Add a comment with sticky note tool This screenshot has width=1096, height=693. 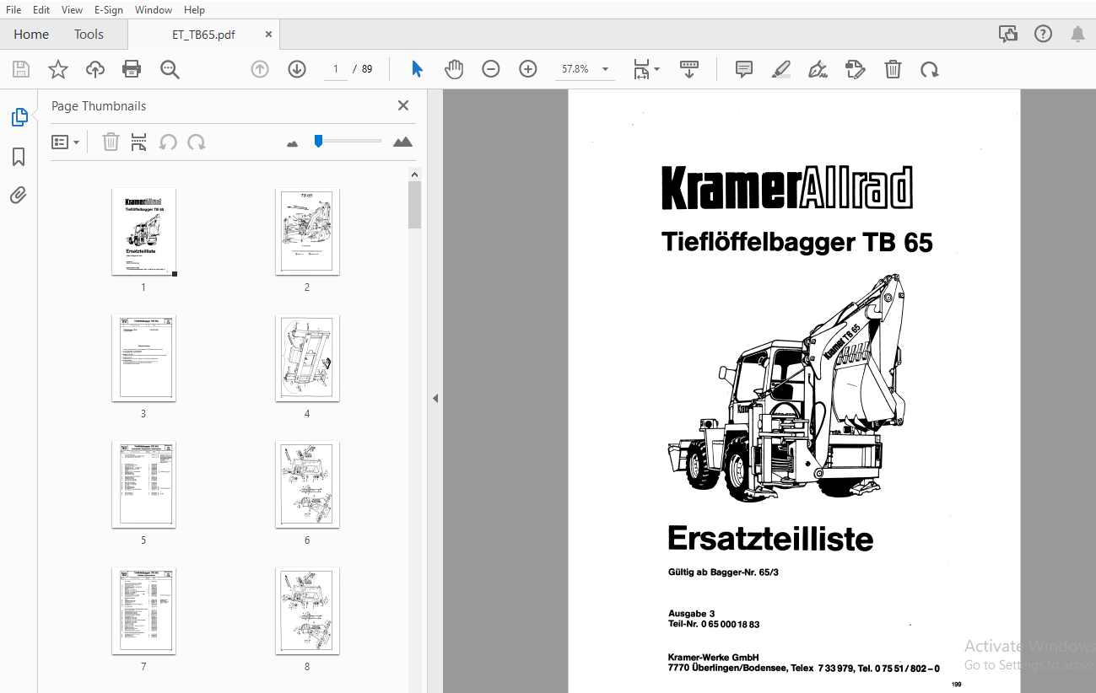point(744,69)
